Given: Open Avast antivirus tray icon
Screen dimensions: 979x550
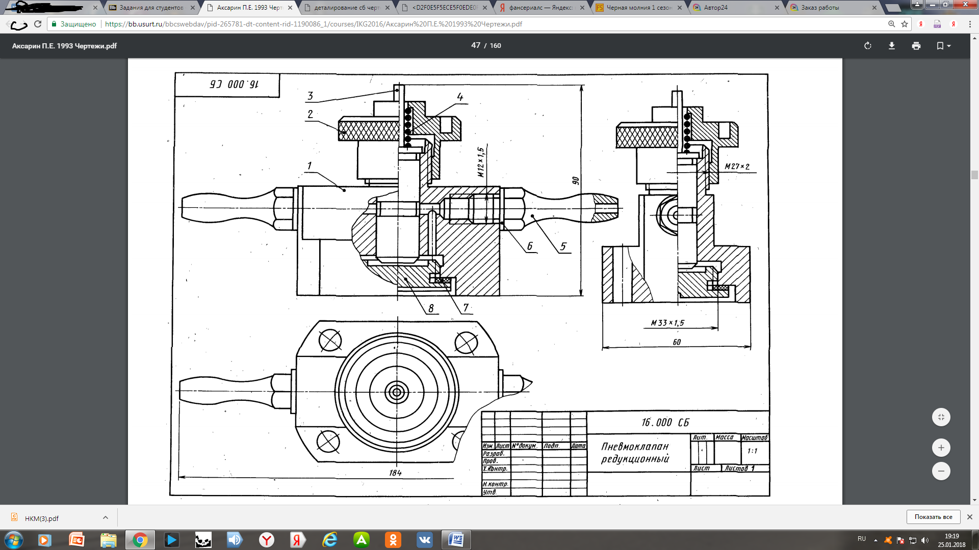Looking at the screenshot, I should click(x=888, y=540).
